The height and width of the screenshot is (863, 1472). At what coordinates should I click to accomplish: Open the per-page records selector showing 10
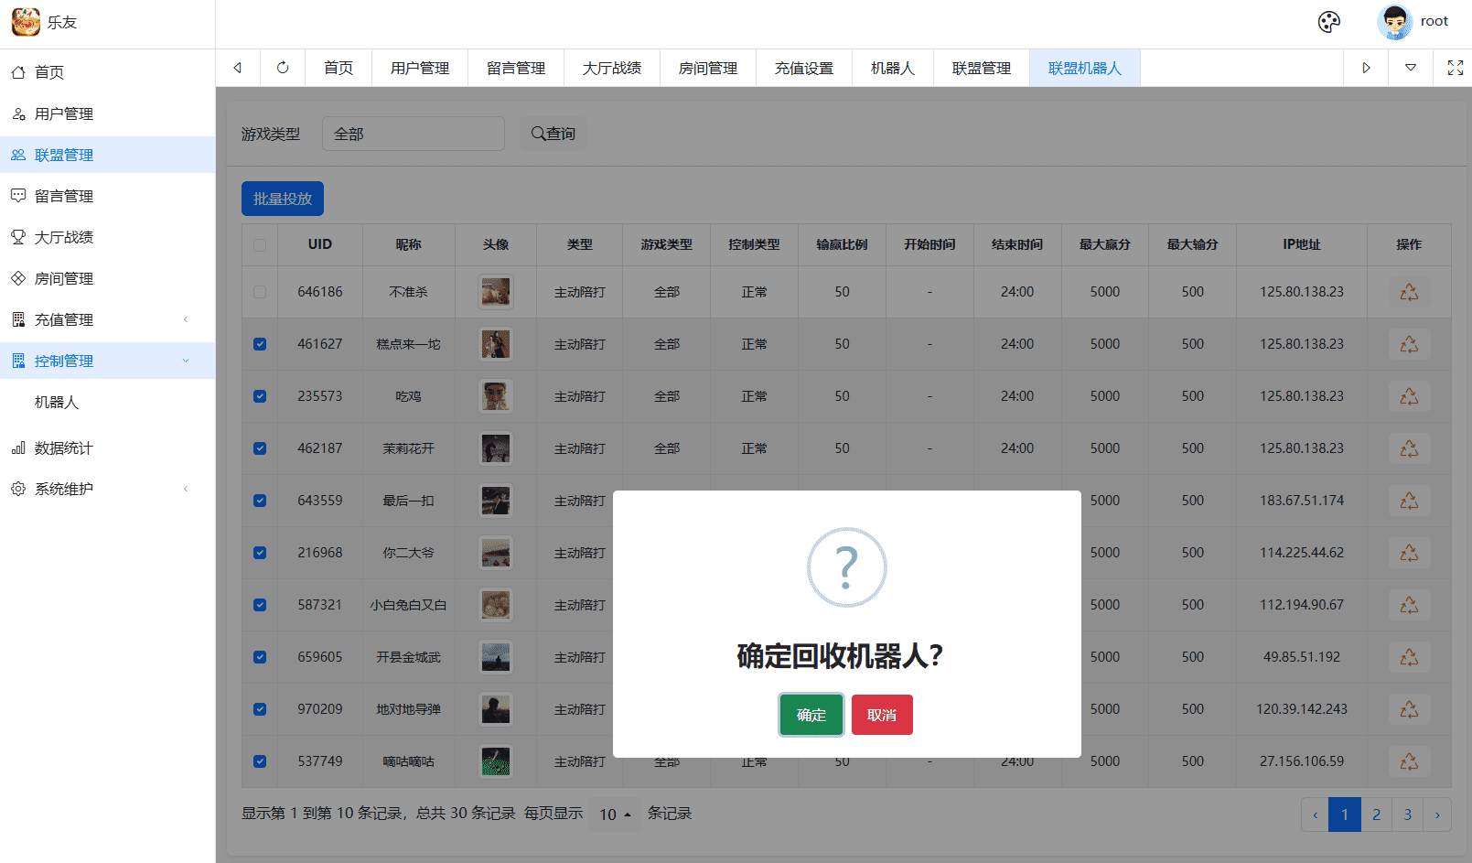pos(614,814)
